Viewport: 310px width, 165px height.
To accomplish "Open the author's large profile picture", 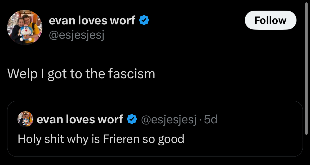I will (x=25, y=27).
